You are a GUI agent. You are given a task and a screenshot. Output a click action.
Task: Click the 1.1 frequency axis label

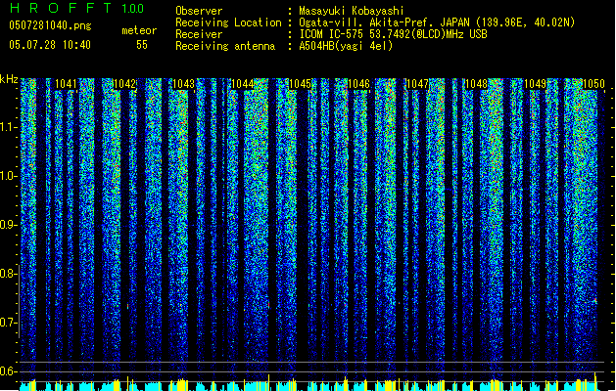[x=8, y=127]
